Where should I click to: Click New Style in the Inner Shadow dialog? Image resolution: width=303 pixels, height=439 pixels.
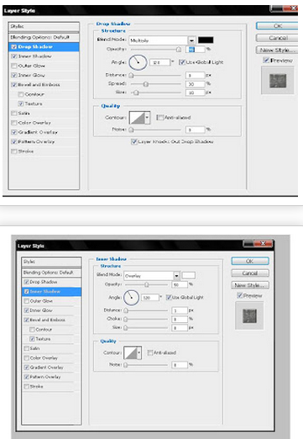250,285
